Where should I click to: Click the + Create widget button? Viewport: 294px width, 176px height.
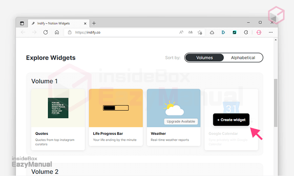[231, 120]
